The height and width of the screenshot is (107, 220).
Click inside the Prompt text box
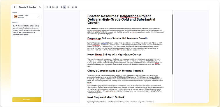(27, 30)
